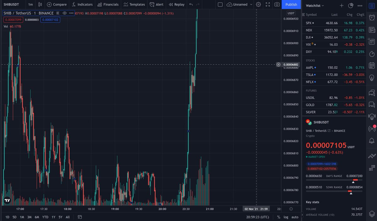The height and width of the screenshot is (221, 377).
Task: Click the blue buy price 0.00007102 button
Action: point(50,20)
